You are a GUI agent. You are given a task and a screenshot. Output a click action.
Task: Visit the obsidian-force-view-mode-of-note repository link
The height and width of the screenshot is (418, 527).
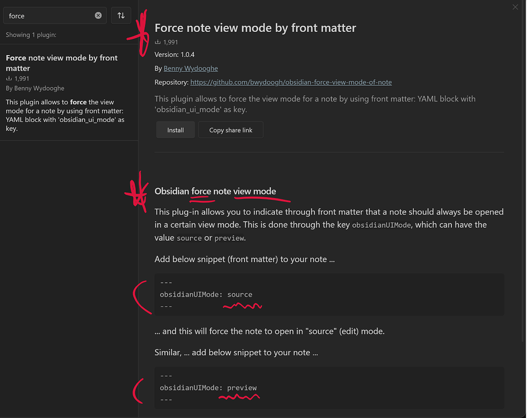click(291, 82)
